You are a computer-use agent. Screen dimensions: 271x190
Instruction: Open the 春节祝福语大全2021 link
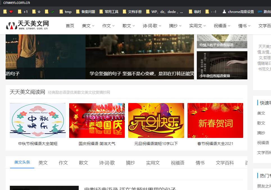pyautogui.click(x=215, y=144)
